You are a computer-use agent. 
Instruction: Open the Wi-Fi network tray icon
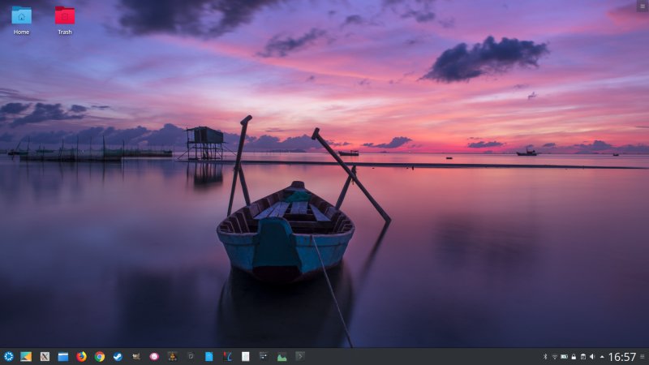[x=555, y=357]
